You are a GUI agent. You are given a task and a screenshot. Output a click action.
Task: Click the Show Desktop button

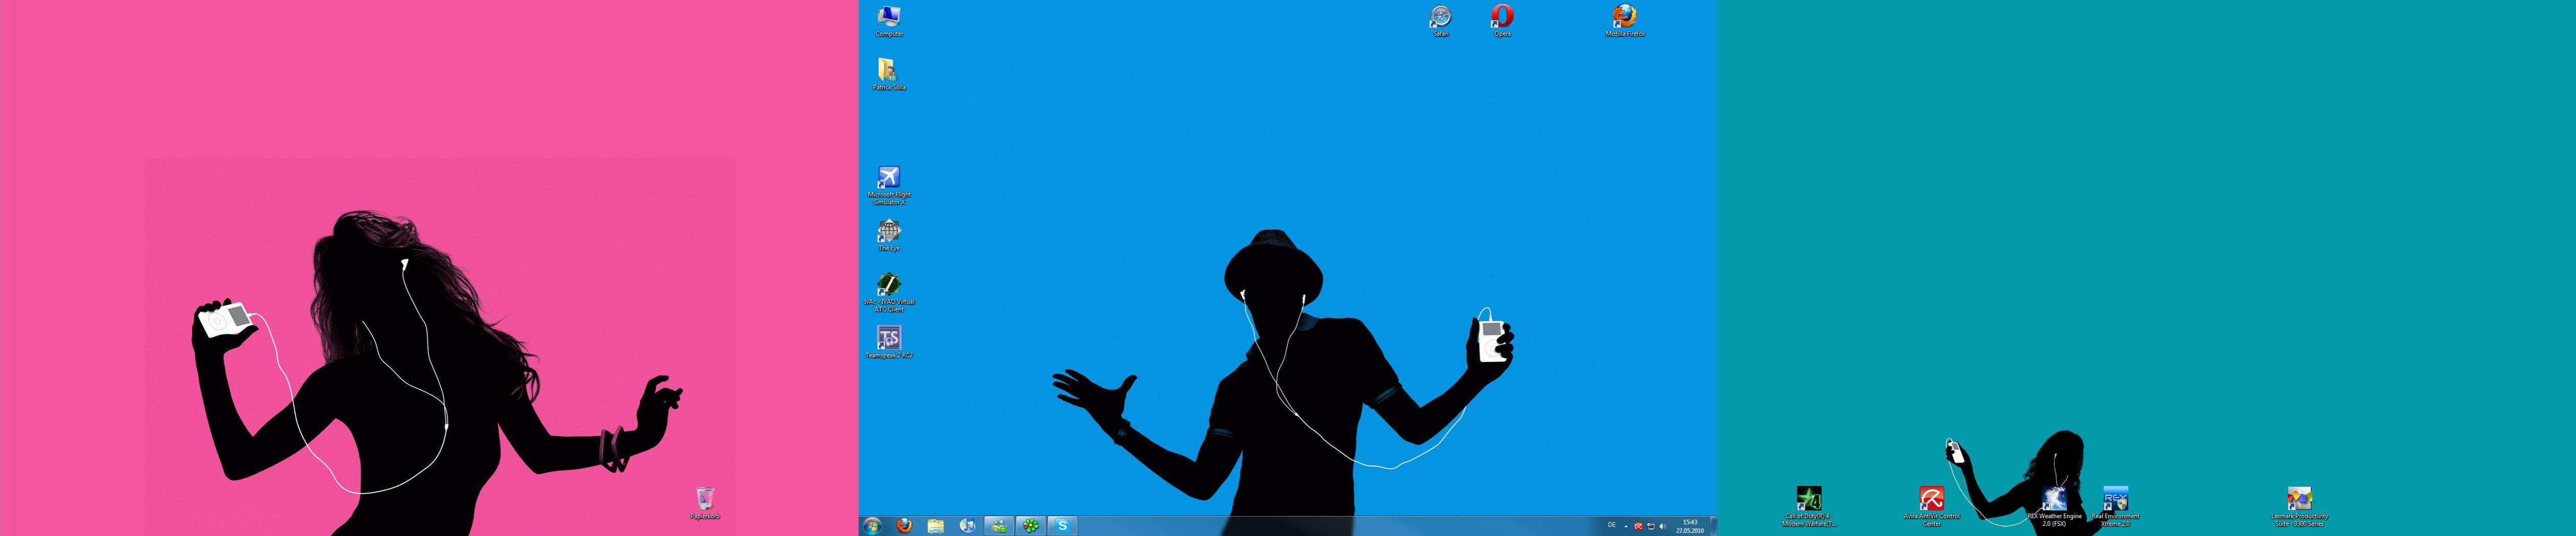tap(1713, 526)
